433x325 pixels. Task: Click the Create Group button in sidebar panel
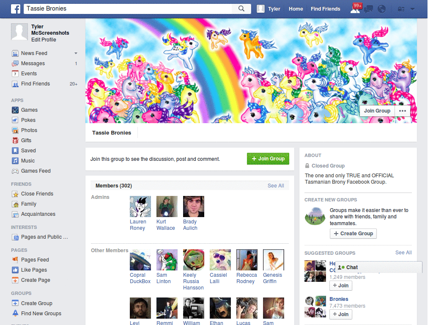(x=353, y=234)
